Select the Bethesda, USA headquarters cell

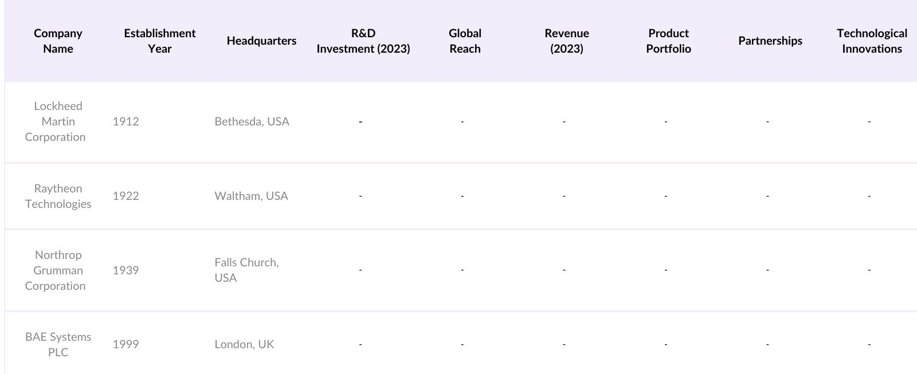coord(252,121)
